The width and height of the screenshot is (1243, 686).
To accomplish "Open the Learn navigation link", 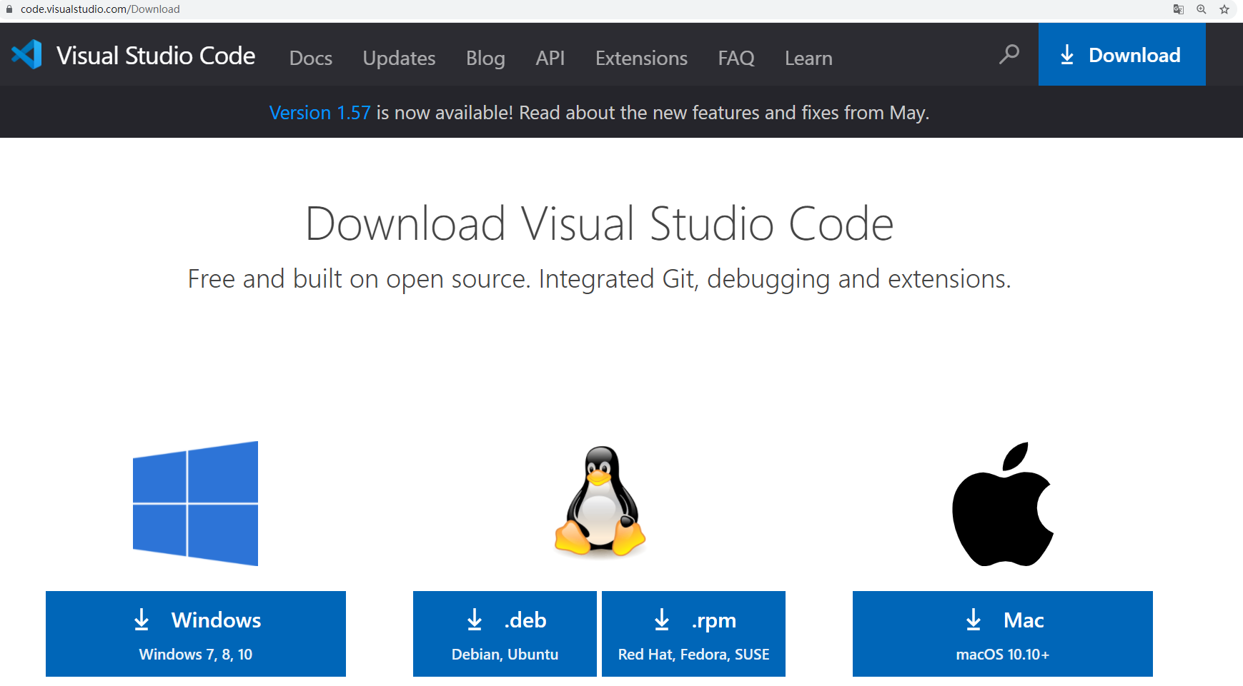I will [x=808, y=58].
